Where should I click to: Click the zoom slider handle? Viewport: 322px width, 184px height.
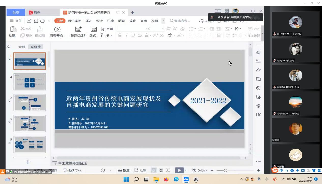click(x=225, y=170)
